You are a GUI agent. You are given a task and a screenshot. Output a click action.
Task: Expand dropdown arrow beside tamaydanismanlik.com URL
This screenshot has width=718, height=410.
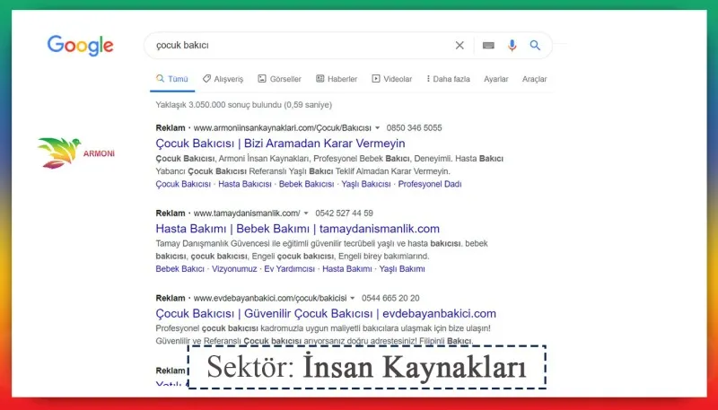coord(306,214)
